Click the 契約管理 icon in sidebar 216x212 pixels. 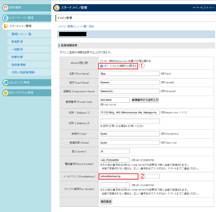5,8
